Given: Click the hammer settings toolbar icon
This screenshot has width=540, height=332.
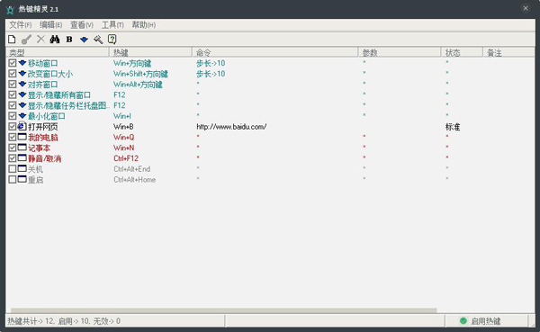Looking at the screenshot, I should [98, 40].
